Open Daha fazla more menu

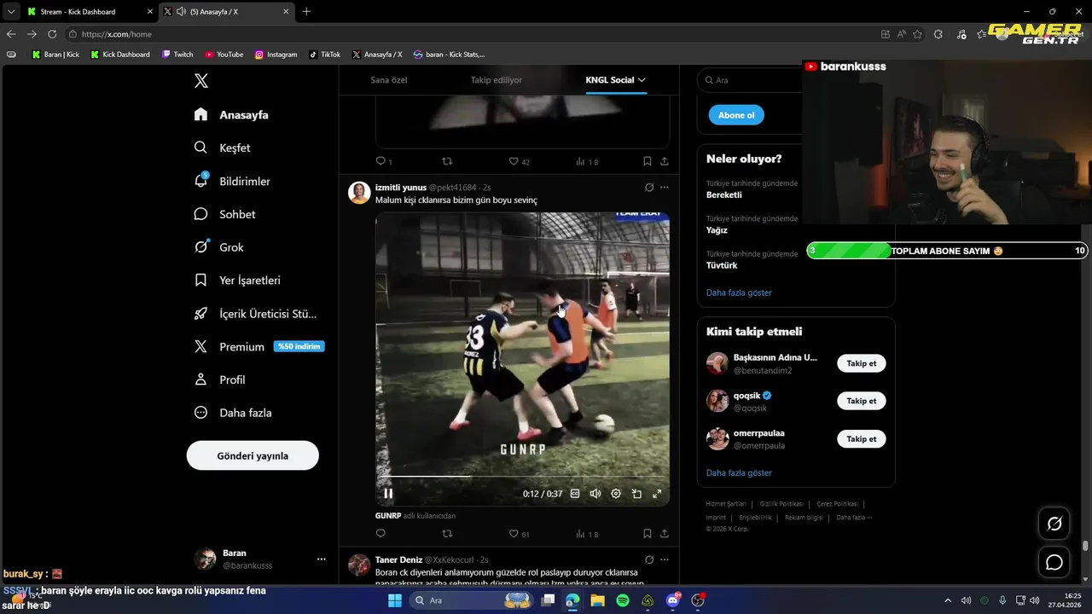click(233, 413)
